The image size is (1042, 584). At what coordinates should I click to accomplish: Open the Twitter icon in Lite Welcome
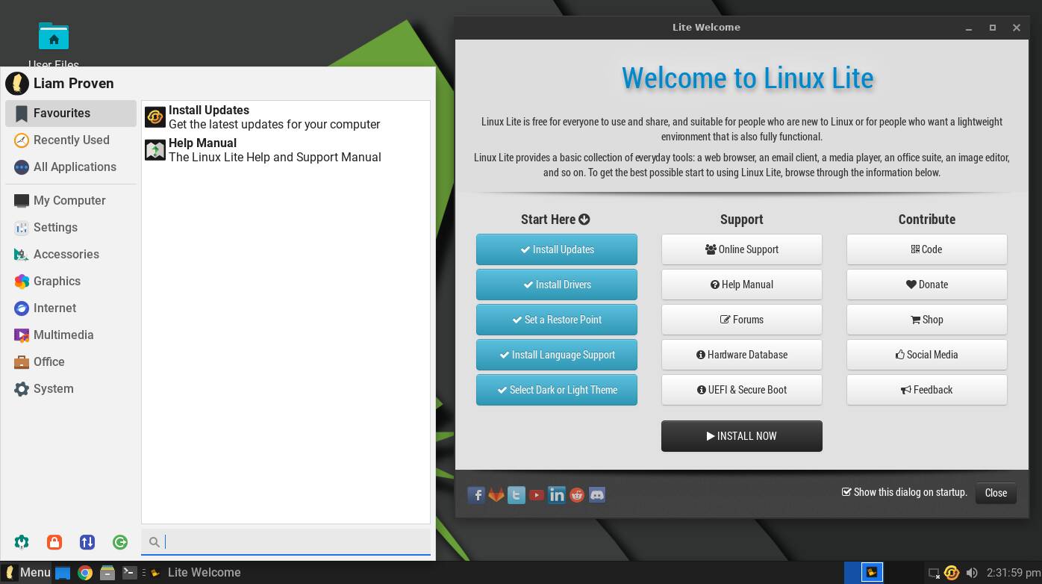point(517,495)
